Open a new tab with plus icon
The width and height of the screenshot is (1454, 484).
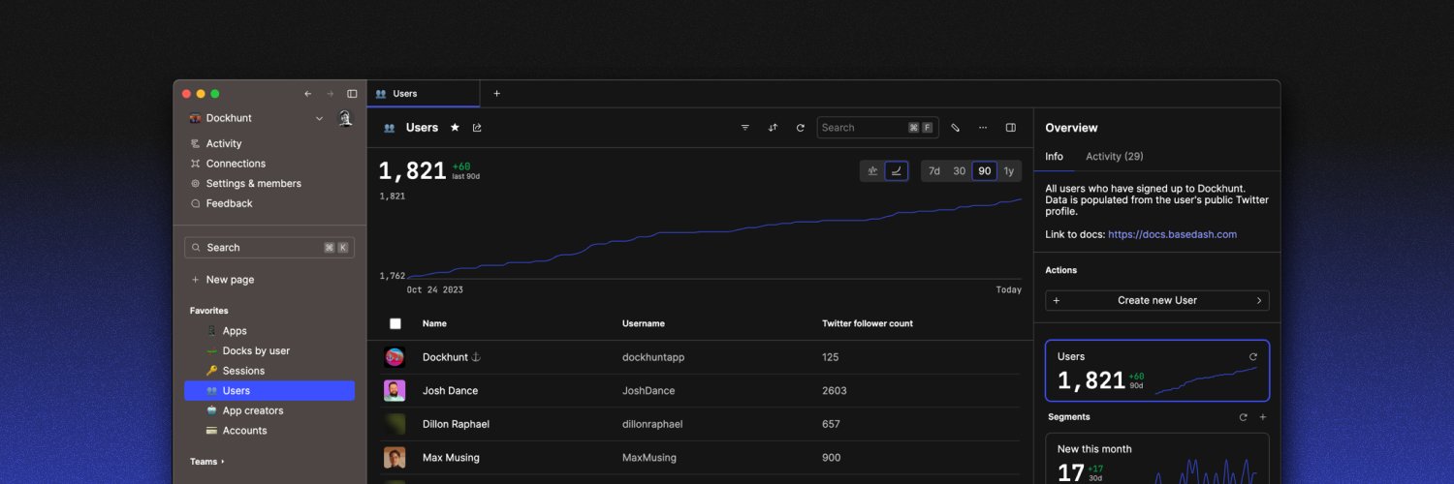497,94
